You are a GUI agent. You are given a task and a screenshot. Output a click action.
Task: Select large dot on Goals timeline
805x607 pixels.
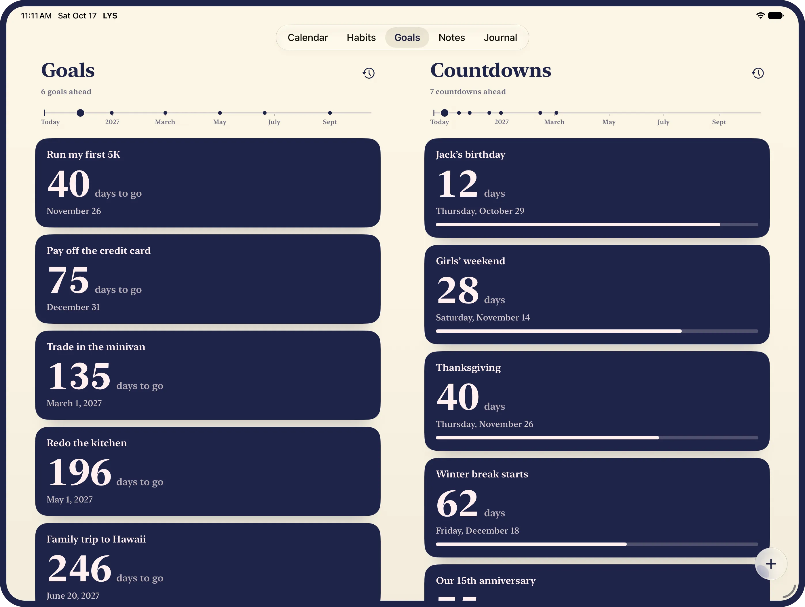coord(80,113)
